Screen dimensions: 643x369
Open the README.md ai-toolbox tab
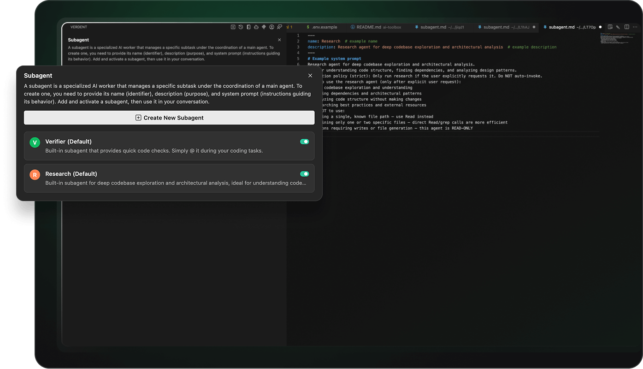pos(376,27)
